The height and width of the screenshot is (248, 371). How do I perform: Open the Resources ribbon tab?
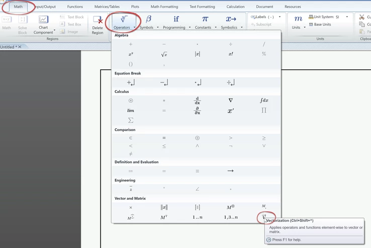click(x=293, y=7)
